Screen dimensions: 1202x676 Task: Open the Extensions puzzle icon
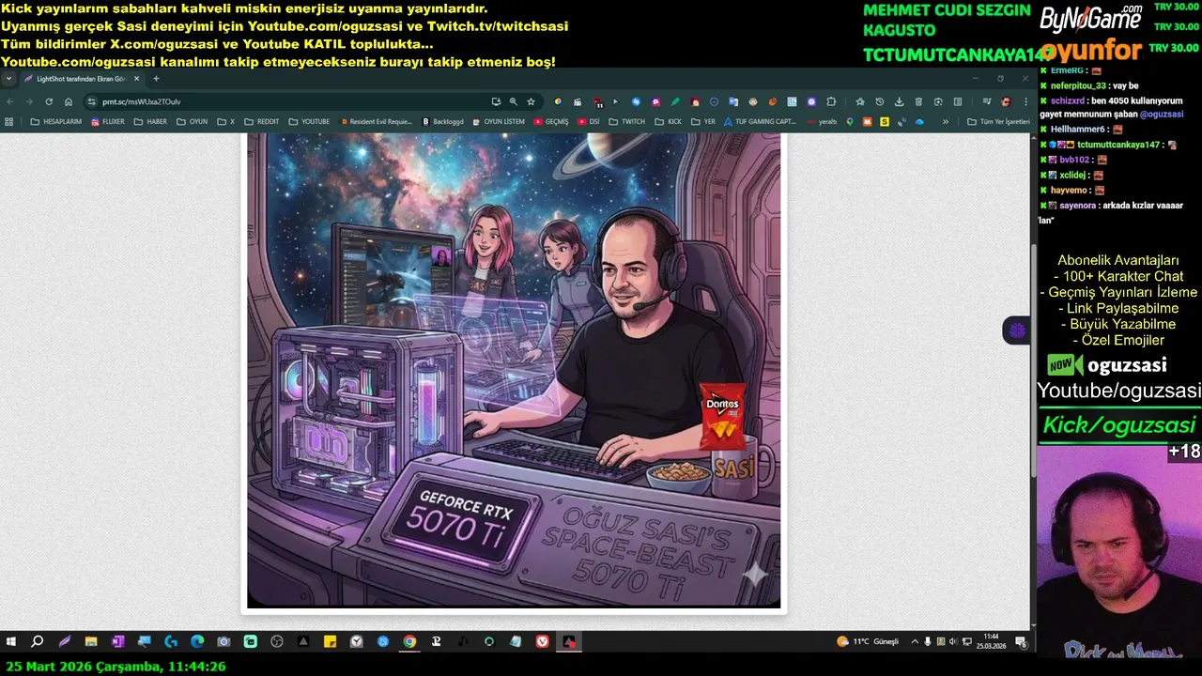(831, 101)
